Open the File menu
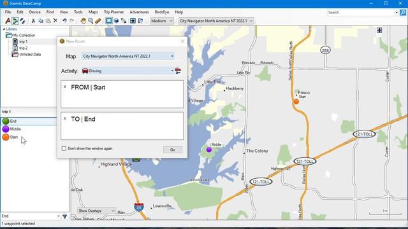 click(x=8, y=12)
